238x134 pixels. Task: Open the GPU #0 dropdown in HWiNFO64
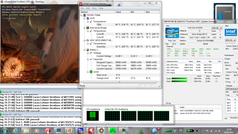pos(231,40)
